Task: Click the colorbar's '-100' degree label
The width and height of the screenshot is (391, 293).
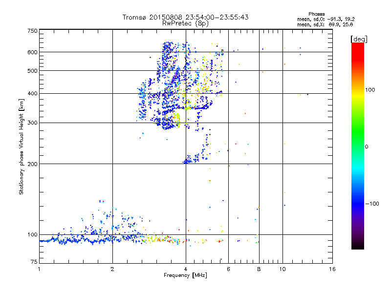Action: point(372,204)
